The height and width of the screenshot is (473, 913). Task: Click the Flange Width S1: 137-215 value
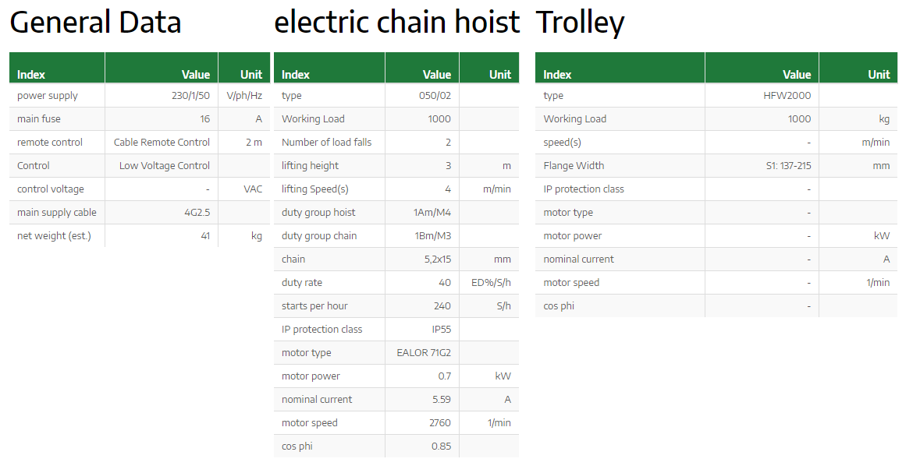tap(788, 165)
